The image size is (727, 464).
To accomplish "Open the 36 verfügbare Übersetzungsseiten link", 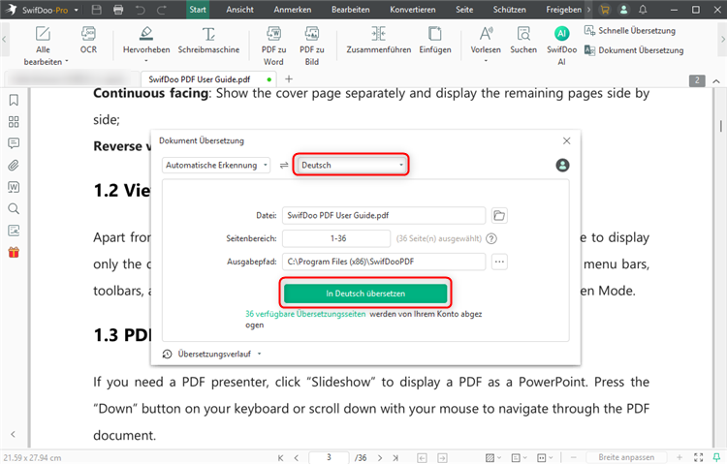I will point(305,314).
